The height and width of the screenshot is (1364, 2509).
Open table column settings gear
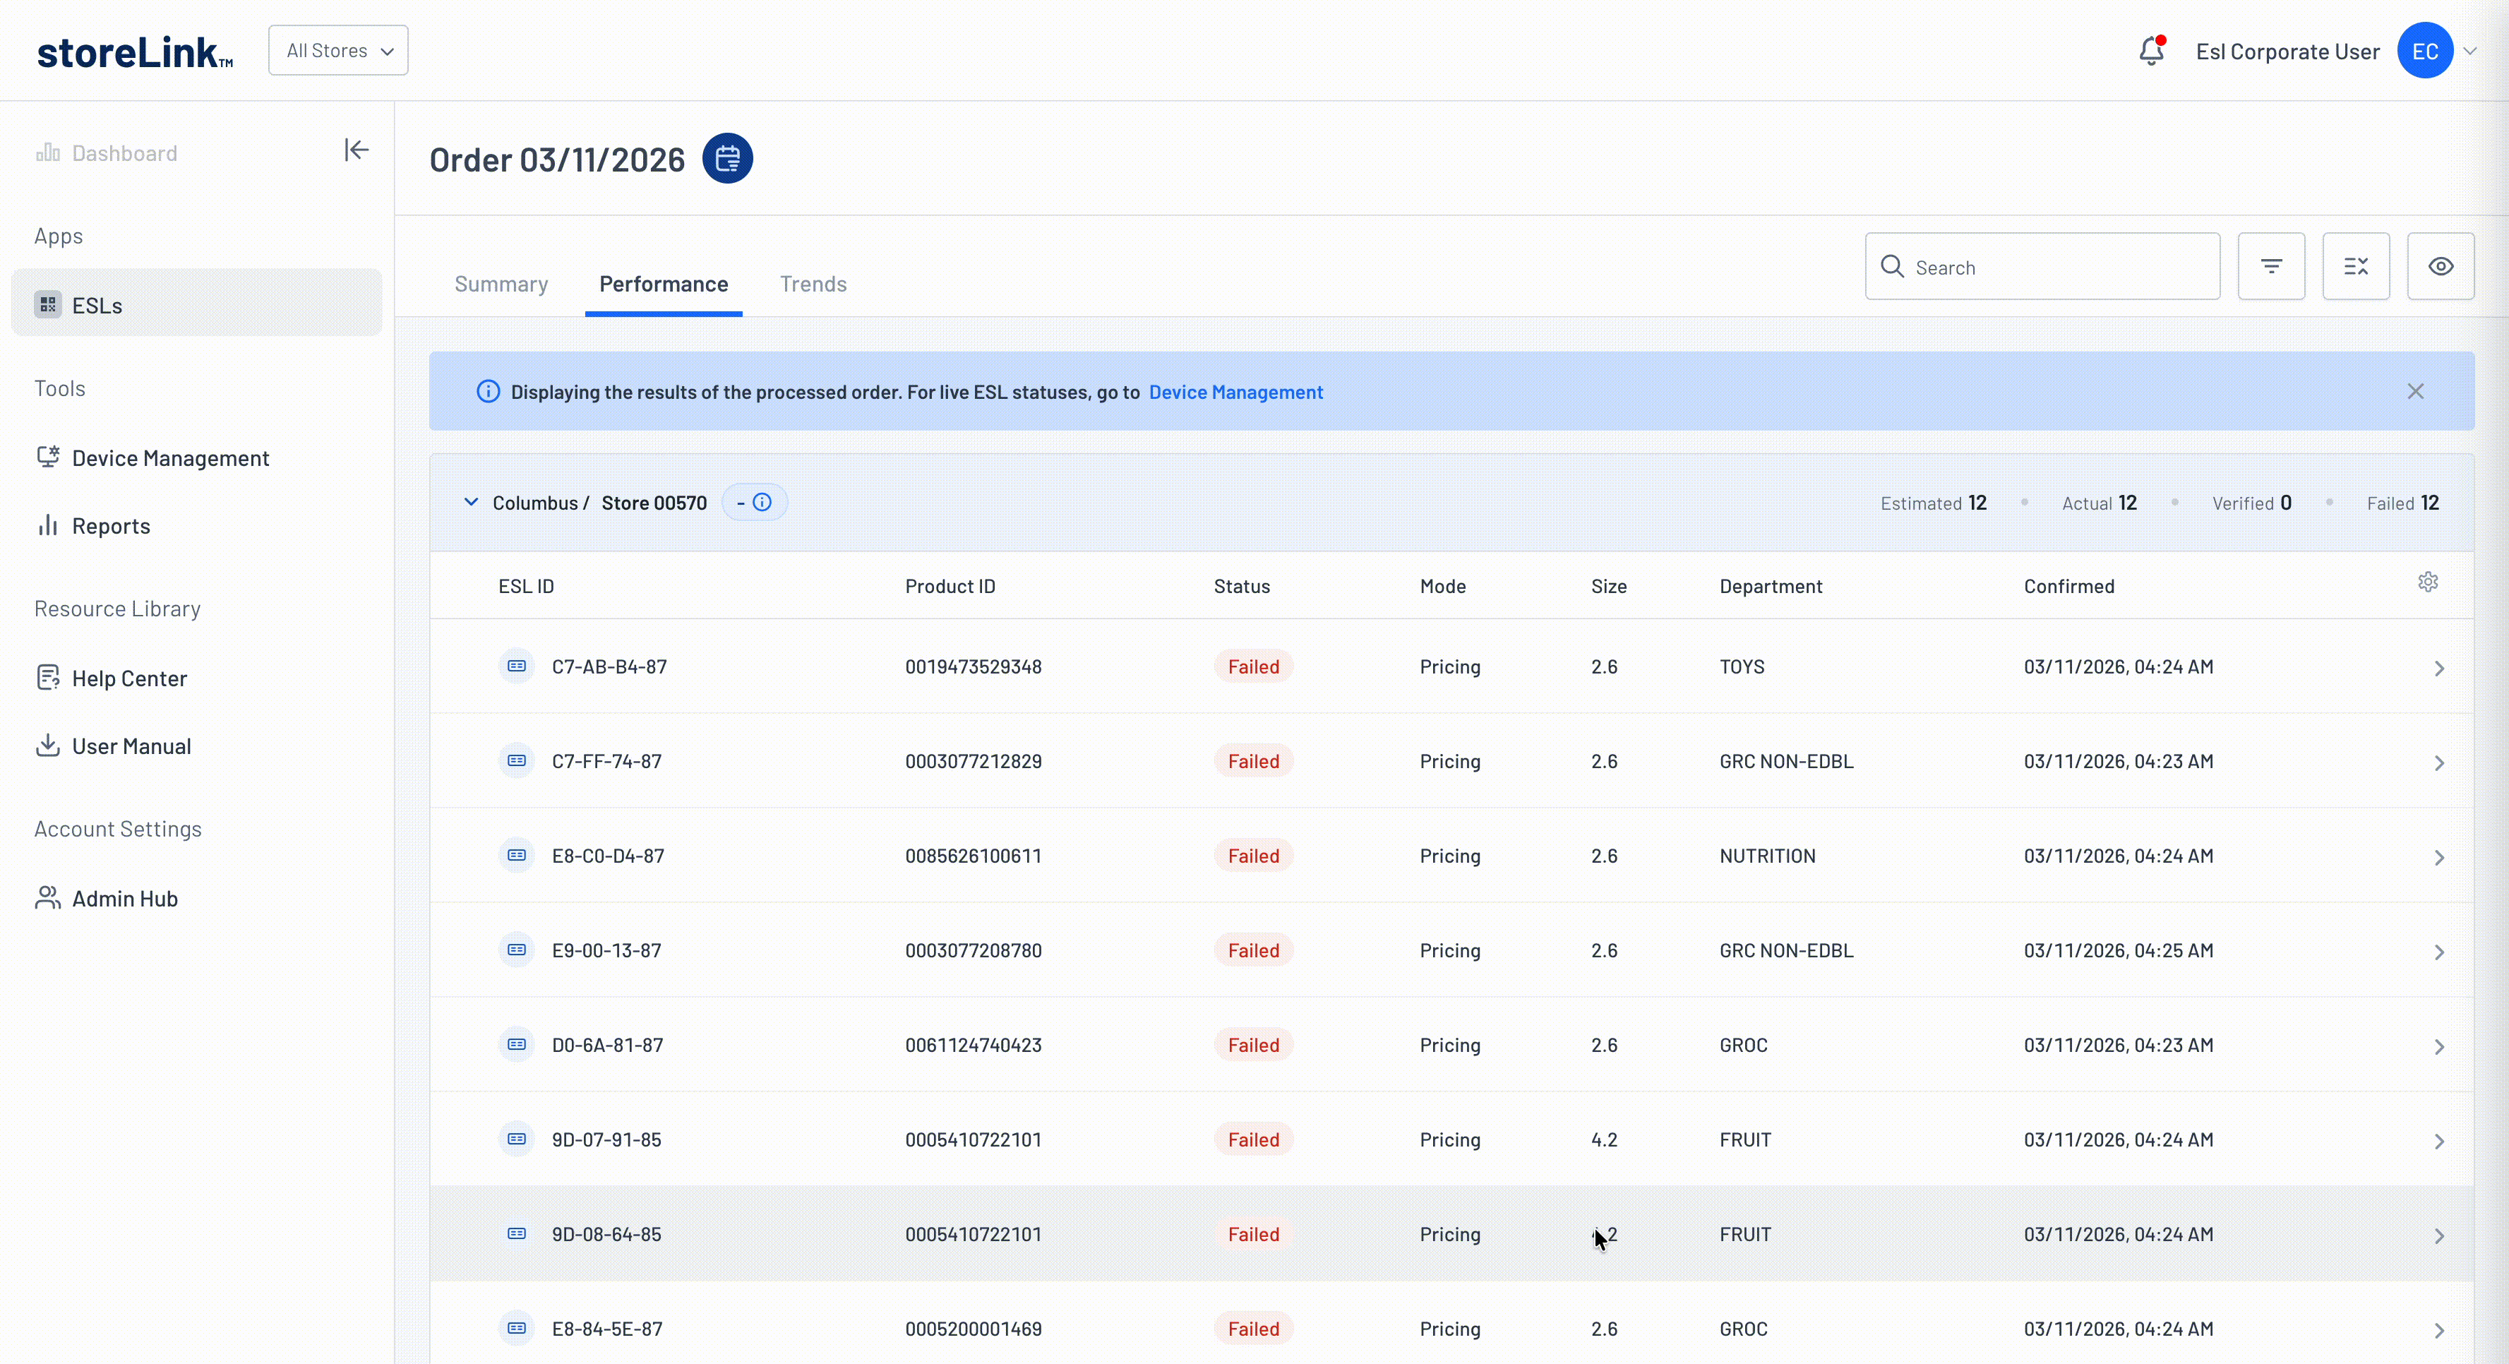click(x=2428, y=582)
